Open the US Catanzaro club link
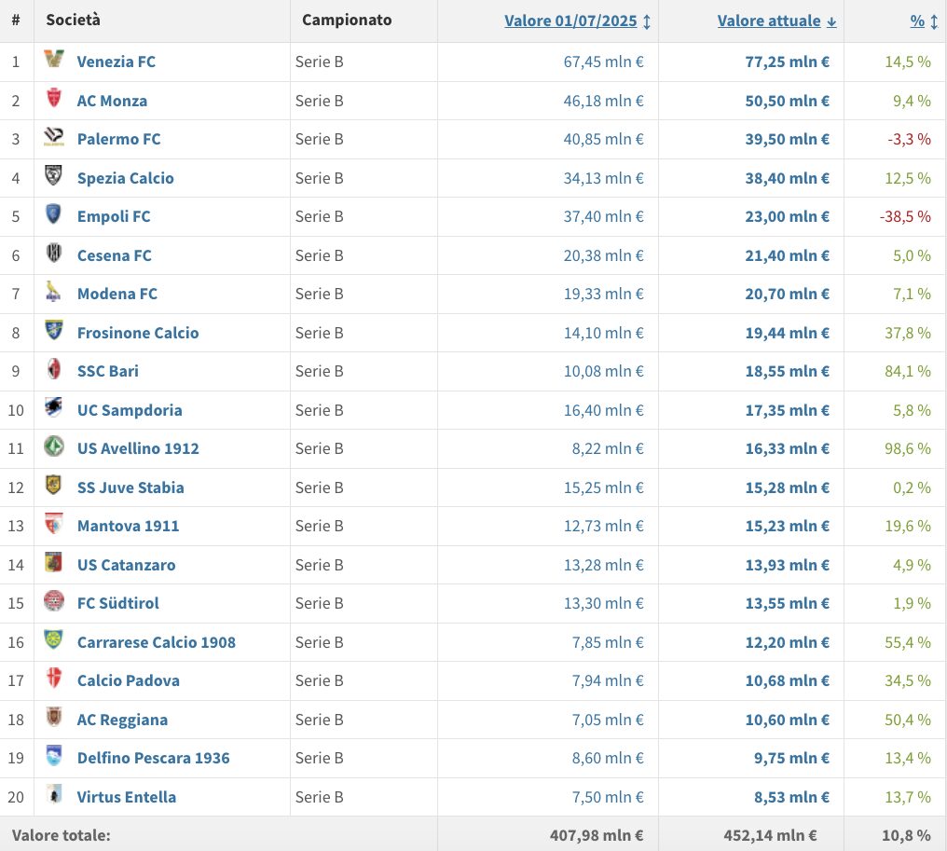The height and width of the screenshot is (851, 947). coord(126,565)
